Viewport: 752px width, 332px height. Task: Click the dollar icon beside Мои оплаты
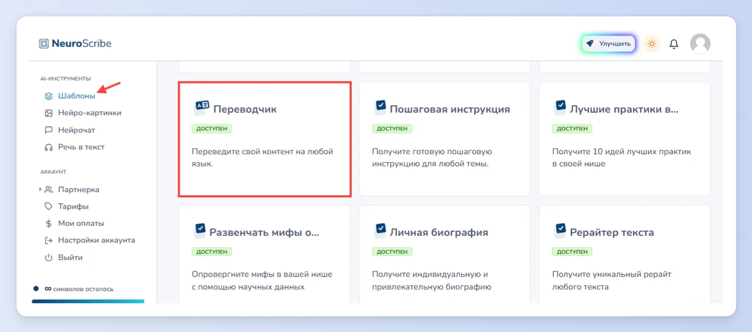[x=48, y=224]
